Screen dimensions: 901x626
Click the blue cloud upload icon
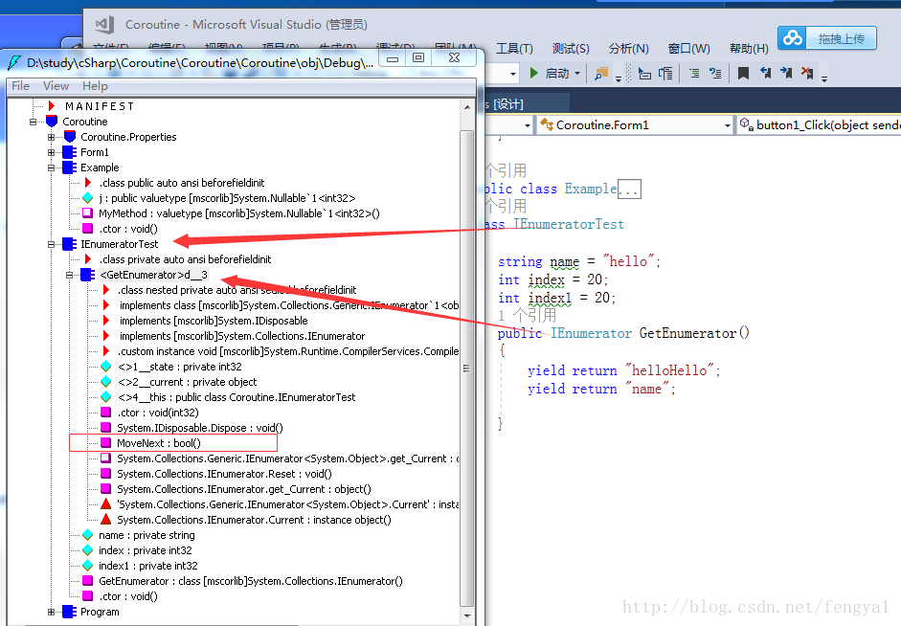(793, 38)
